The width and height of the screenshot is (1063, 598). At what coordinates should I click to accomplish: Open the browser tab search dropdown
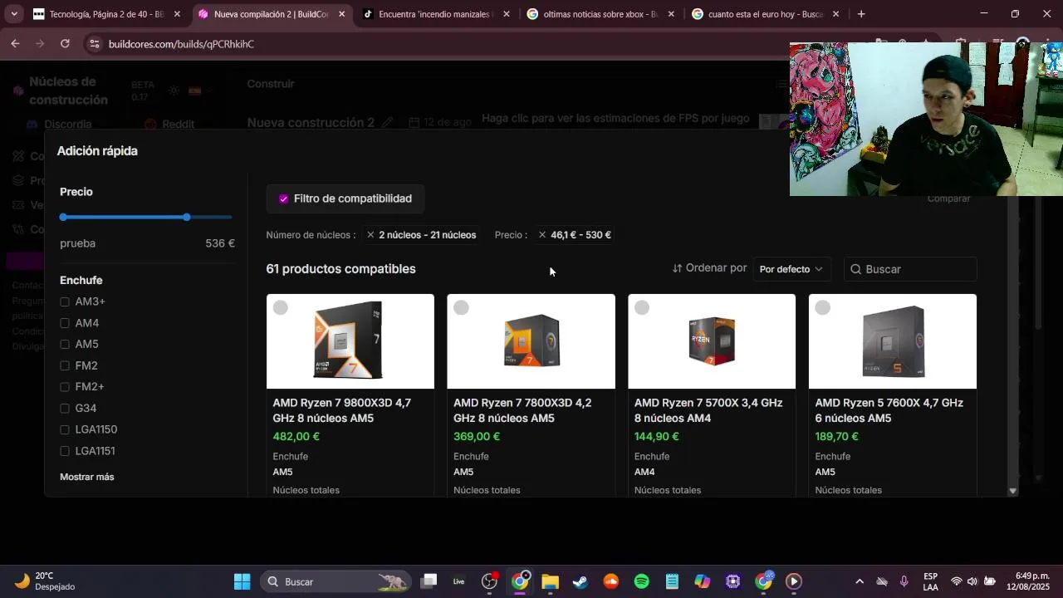[x=14, y=14]
